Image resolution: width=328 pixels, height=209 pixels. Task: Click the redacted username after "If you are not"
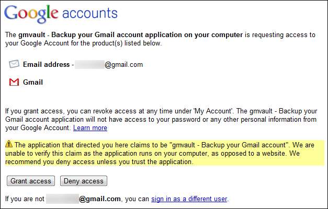[62, 199]
